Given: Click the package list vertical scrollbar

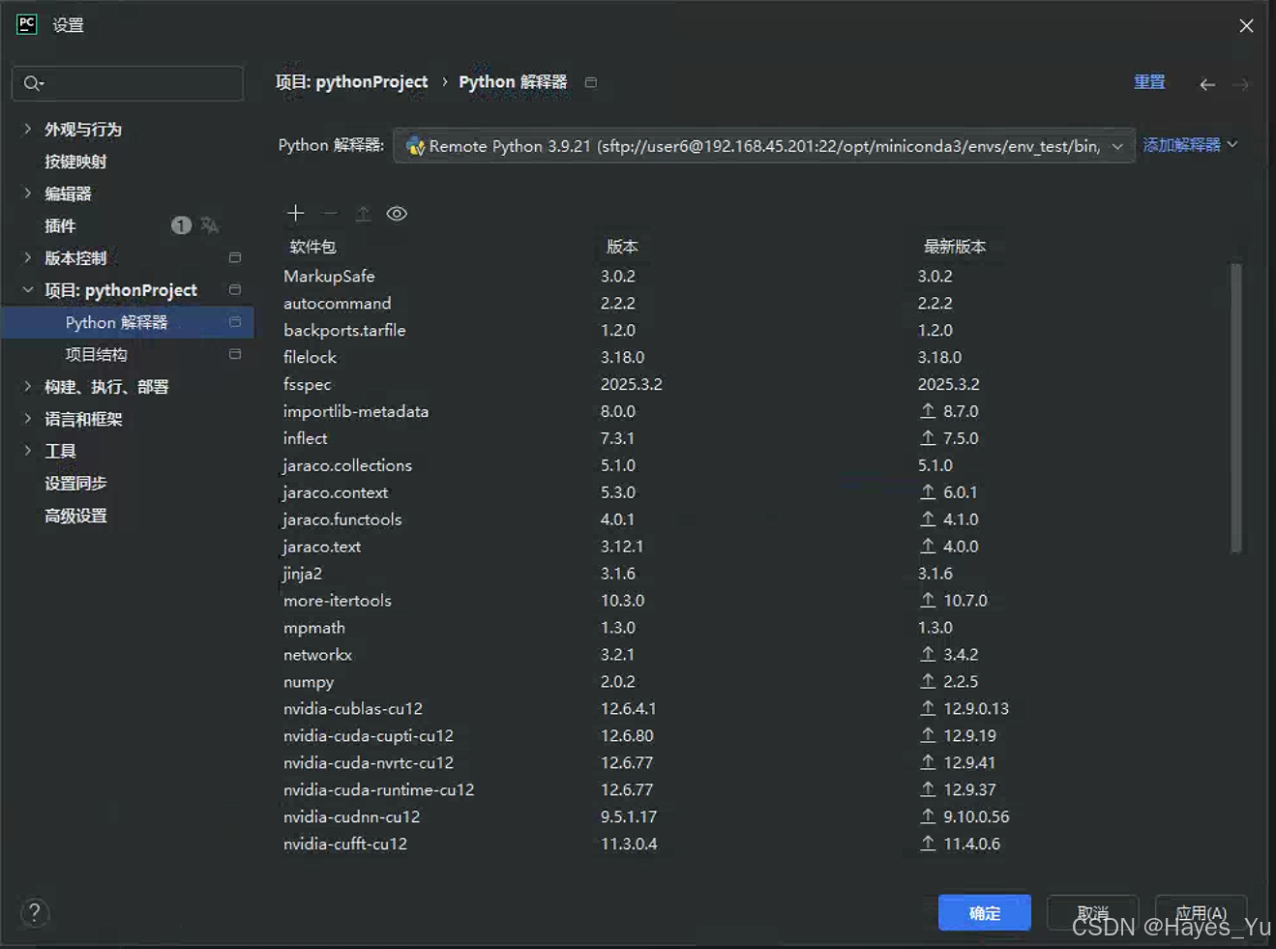Looking at the screenshot, I should (1235, 407).
